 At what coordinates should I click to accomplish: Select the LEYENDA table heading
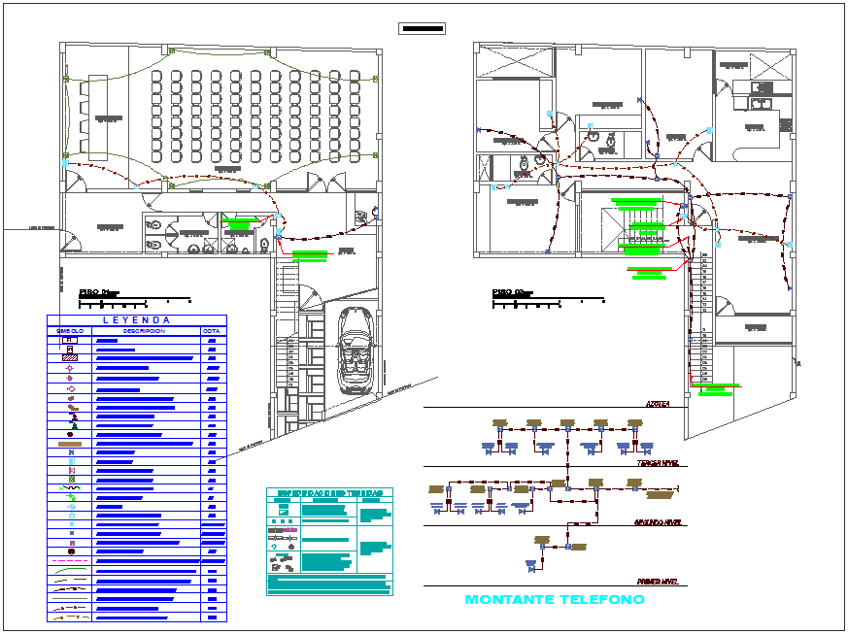[136, 320]
